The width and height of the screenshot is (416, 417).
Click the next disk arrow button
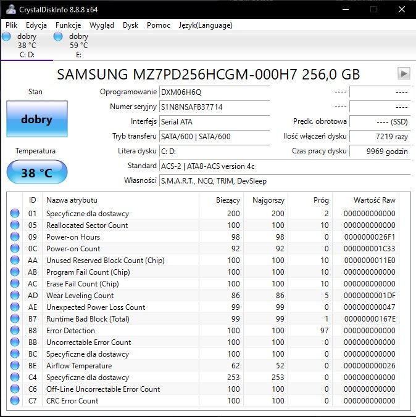click(x=404, y=74)
